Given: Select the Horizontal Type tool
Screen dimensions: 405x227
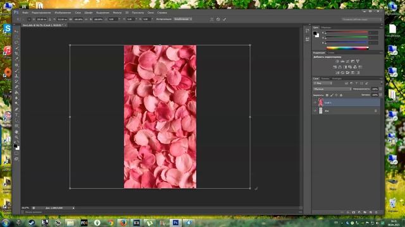Looking at the screenshot, I should pos(16,115).
